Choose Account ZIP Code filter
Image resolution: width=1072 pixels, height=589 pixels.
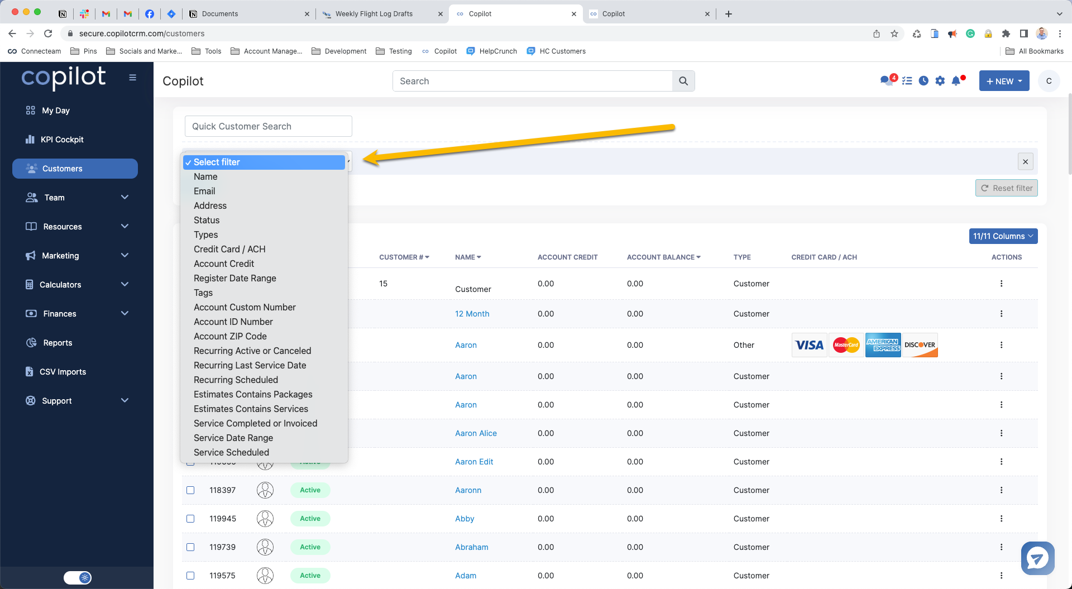point(264,336)
